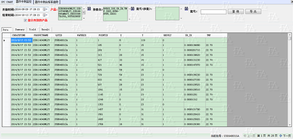The image size is (293, 139).
Task: Click the 查询 query button
Action: 235,12
